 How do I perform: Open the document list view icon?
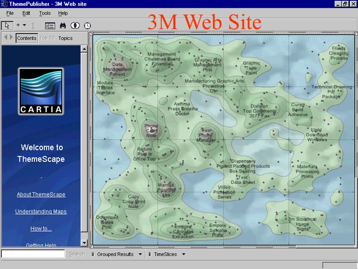50,26
